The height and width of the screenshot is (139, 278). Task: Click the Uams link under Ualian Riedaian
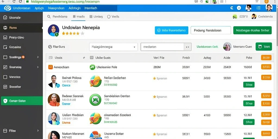(x=66, y=122)
